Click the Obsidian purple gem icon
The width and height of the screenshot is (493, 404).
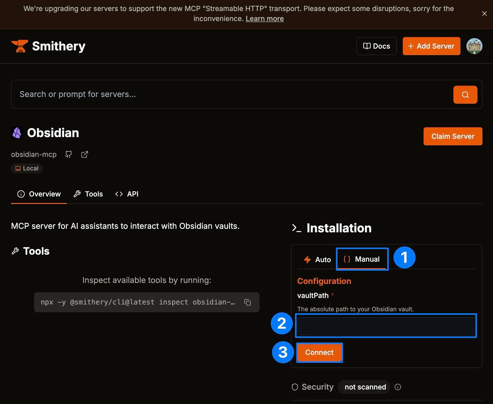point(17,133)
